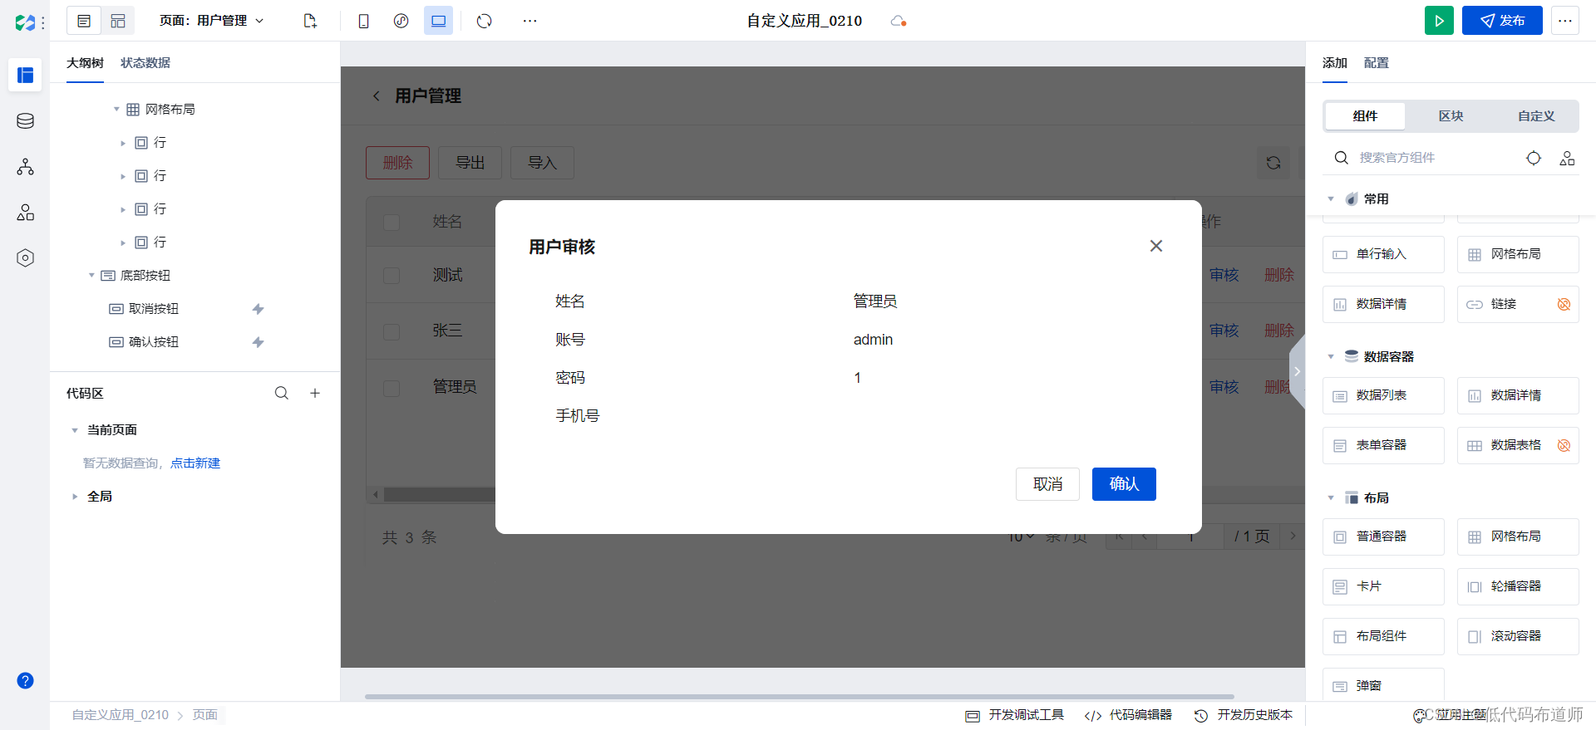Click the 导入 button

pyautogui.click(x=542, y=163)
